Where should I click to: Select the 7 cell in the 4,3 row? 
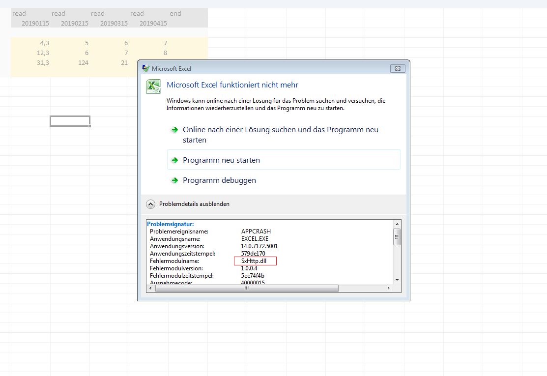click(x=149, y=43)
